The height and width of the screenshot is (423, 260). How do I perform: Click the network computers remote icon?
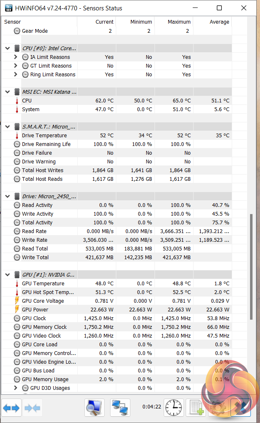pyautogui.click(x=120, y=408)
